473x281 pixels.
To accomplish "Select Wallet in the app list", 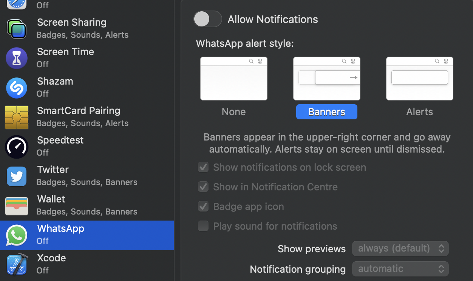I will (x=87, y=205).
